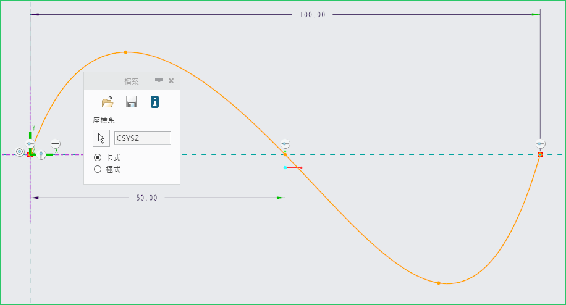Click the constraint symbol at spline midpoint
Image resolution: width=566 pixels, height=305 pixels.
pos(285,144)
